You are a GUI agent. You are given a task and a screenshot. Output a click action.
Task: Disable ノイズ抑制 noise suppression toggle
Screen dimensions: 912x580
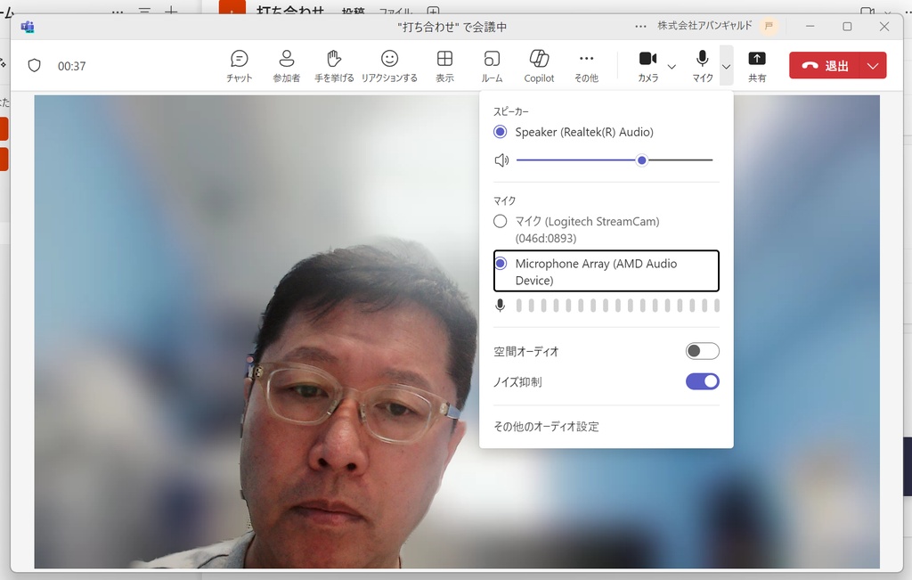702,381
